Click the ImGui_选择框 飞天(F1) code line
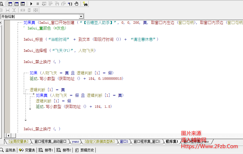This screenshot has height=154, width=243. 59,51
